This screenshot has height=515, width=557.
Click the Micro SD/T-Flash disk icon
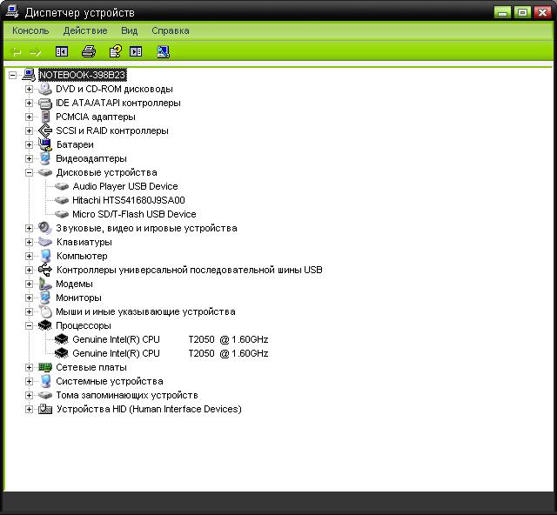pyautogui.click(x=62, y=214)
